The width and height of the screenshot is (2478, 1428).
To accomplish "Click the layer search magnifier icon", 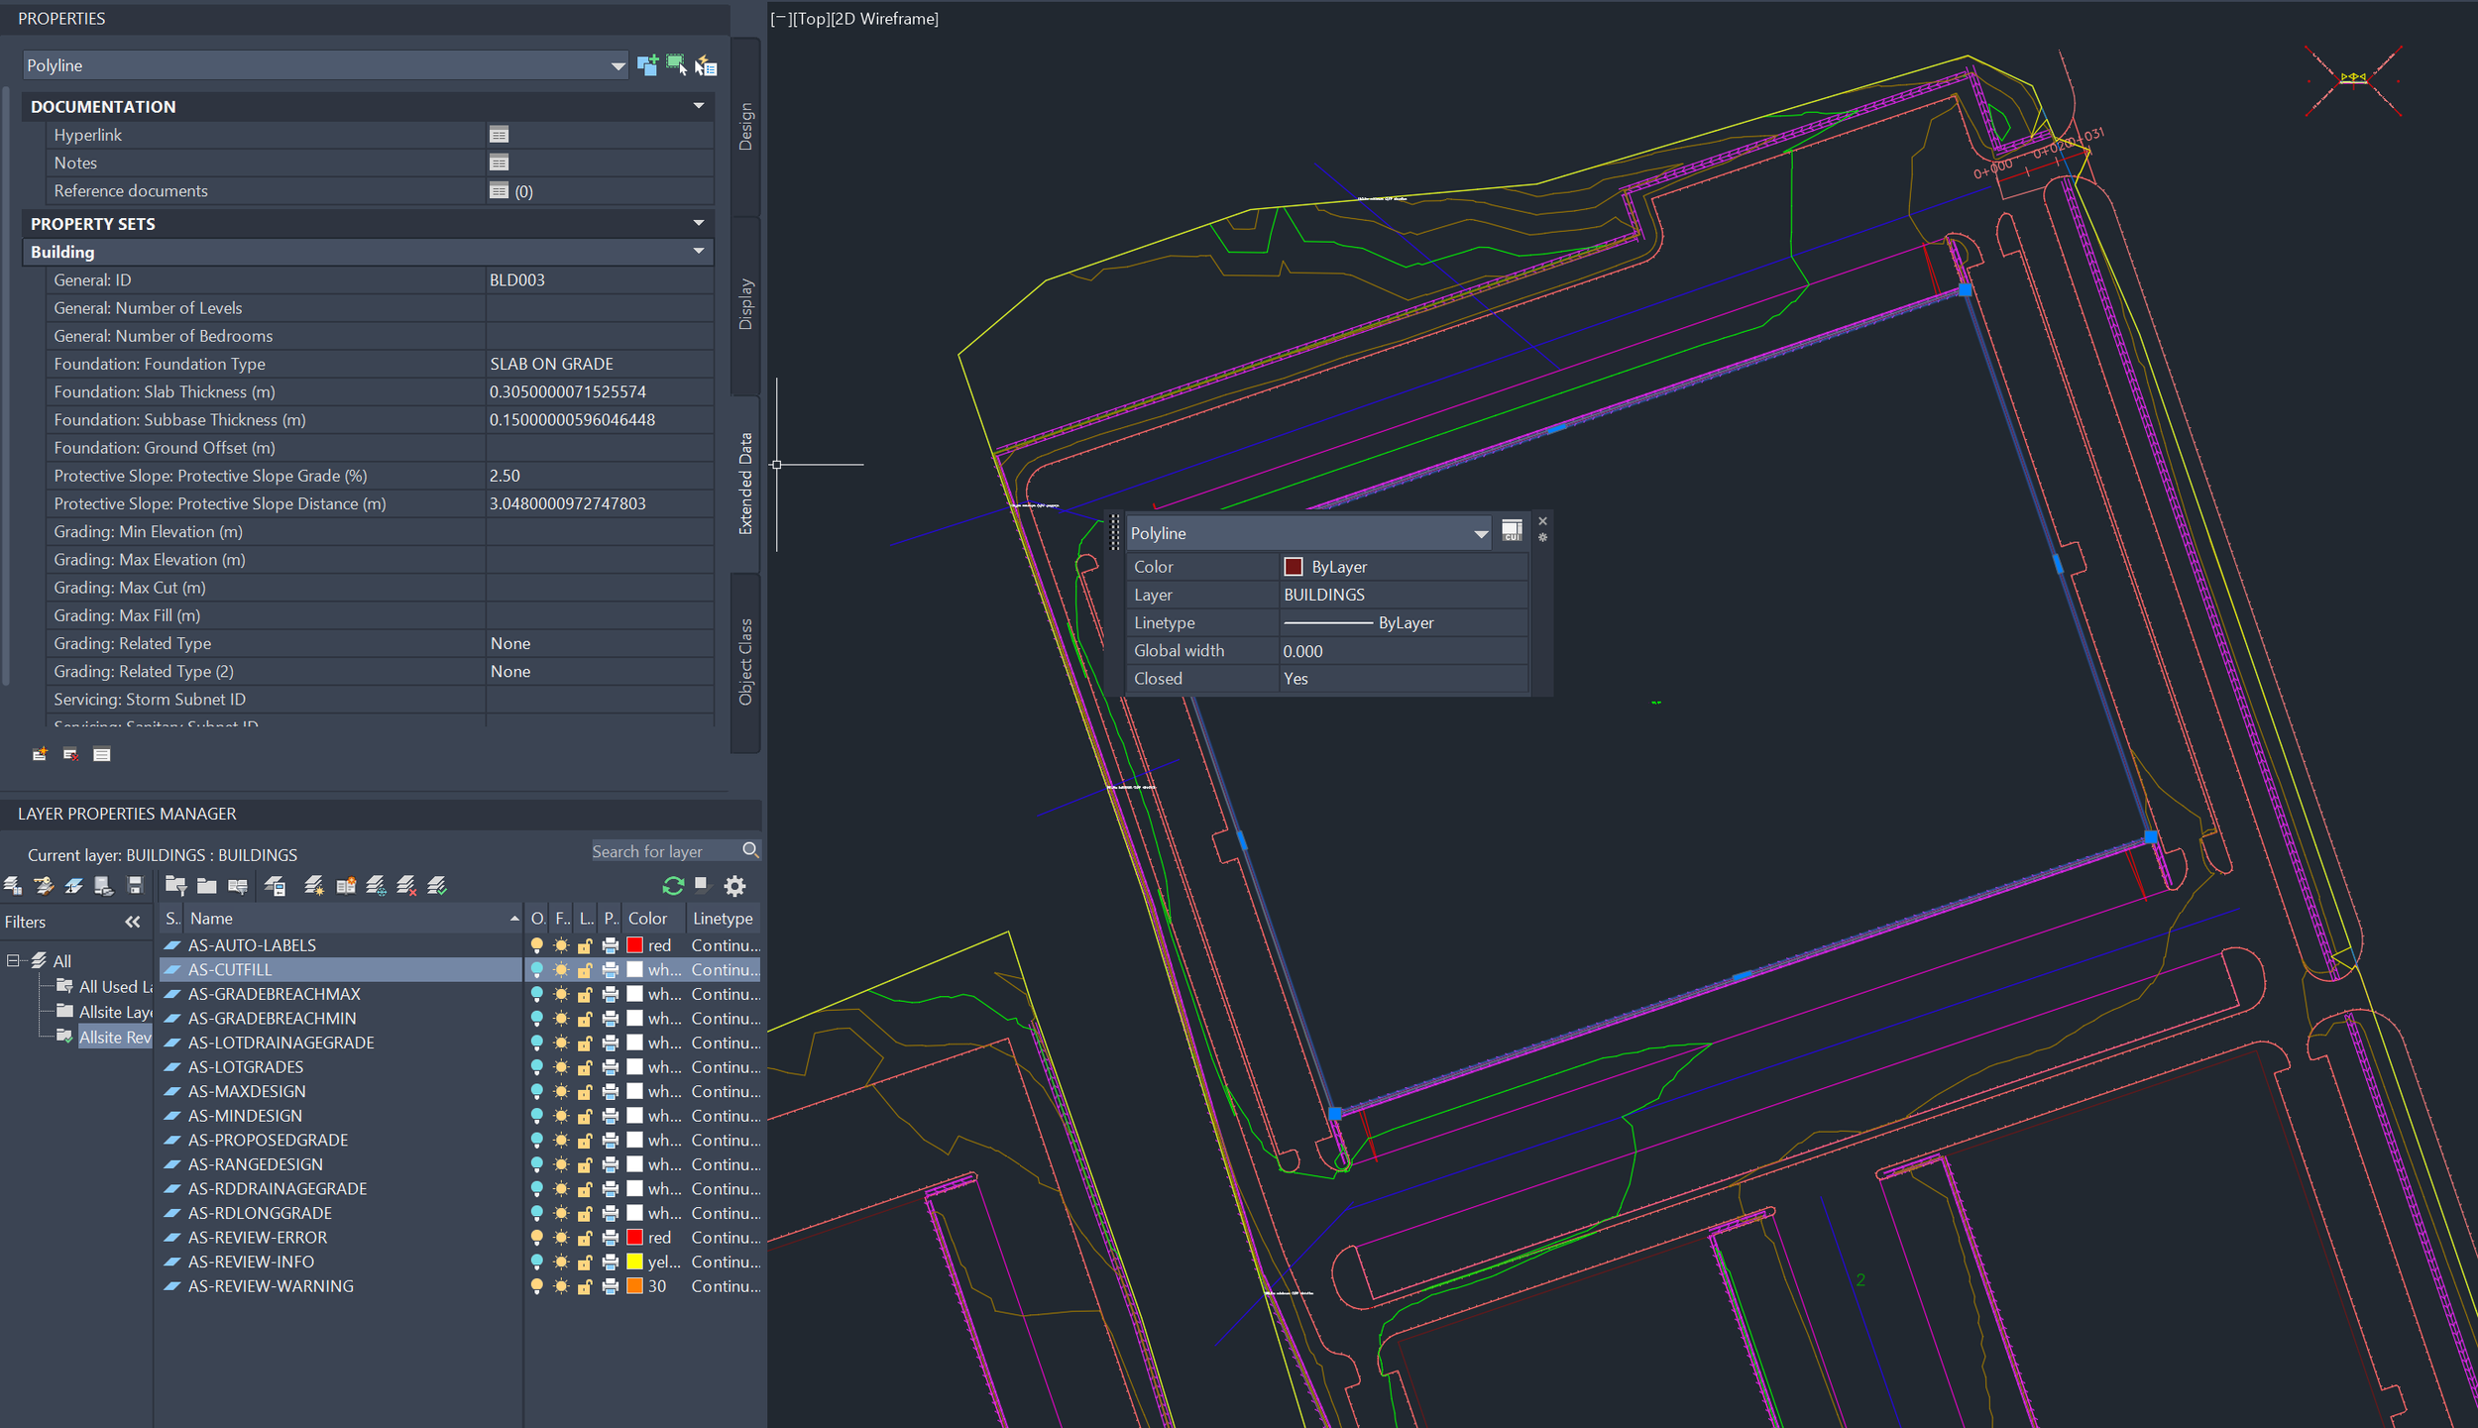I will click(750, 850).
